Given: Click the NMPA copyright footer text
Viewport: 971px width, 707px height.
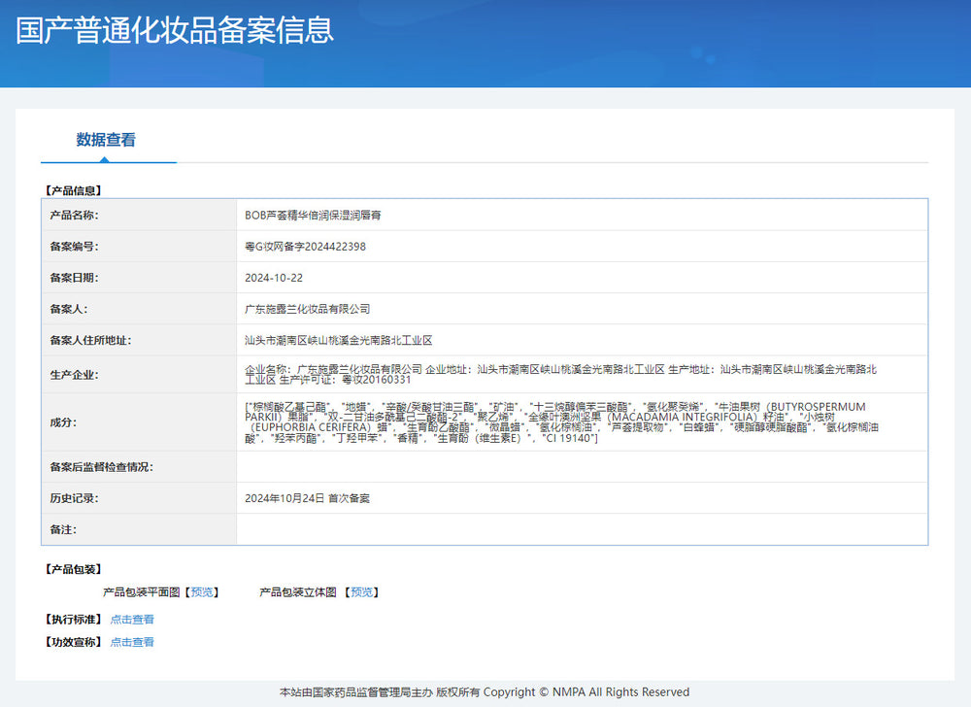Looking at the screenshot, I should [x=485, y=692].
